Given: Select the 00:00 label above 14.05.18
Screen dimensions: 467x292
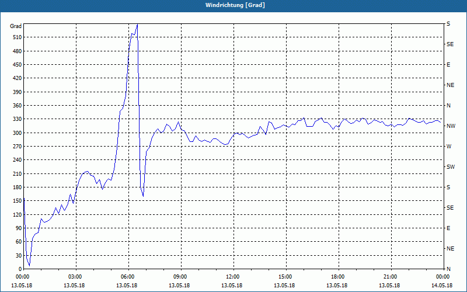Looking at the screenshot, I should [x=442, y=276].
